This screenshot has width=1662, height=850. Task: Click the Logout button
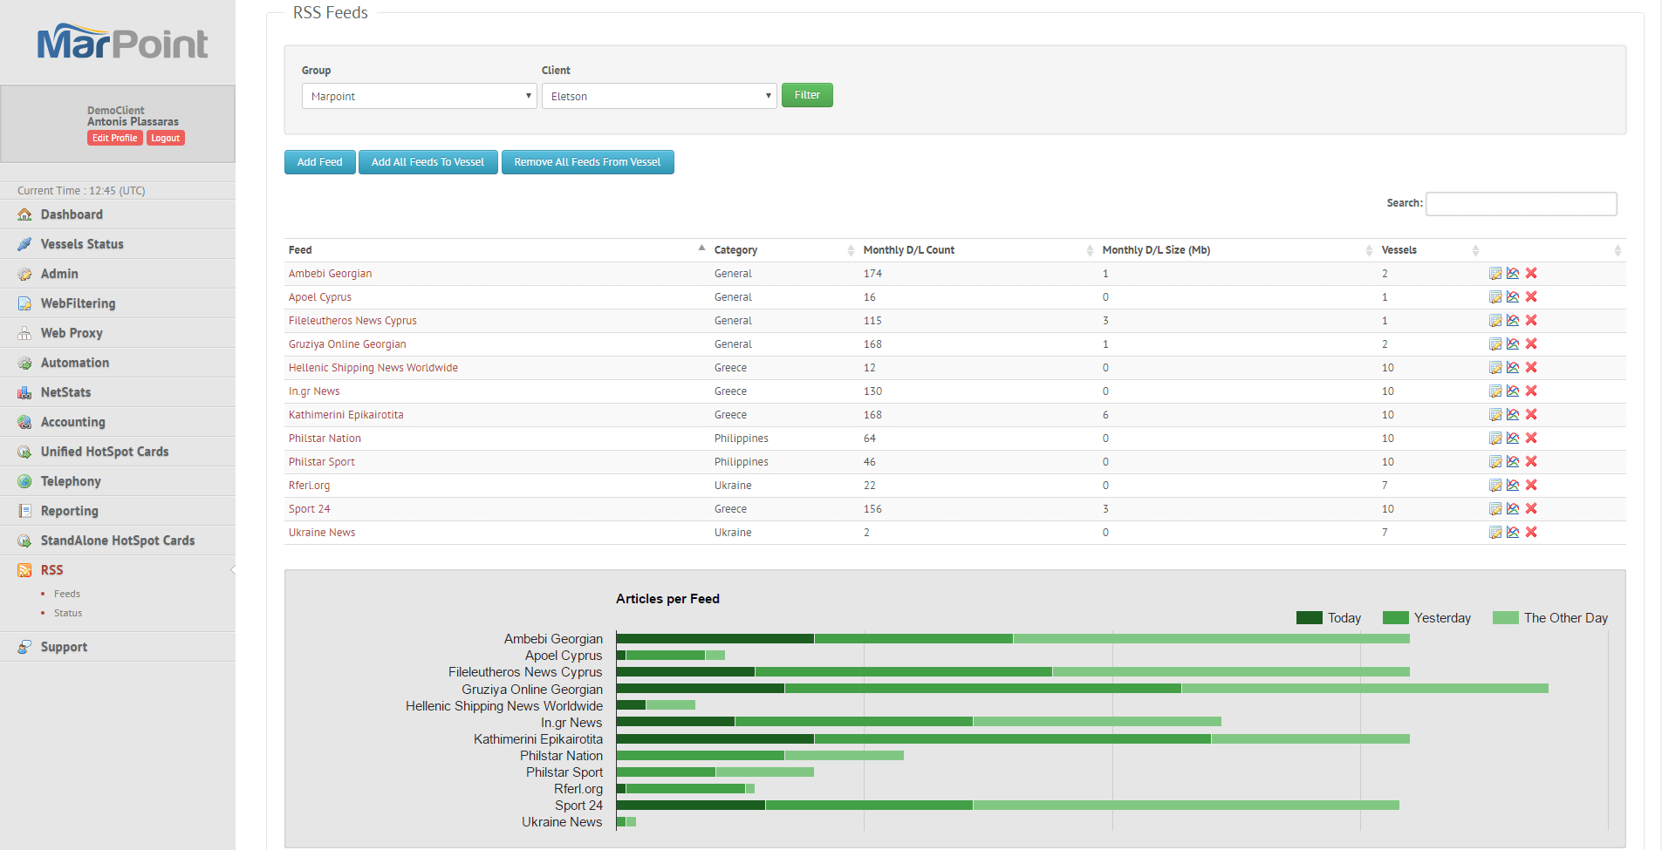pos(165,138)
